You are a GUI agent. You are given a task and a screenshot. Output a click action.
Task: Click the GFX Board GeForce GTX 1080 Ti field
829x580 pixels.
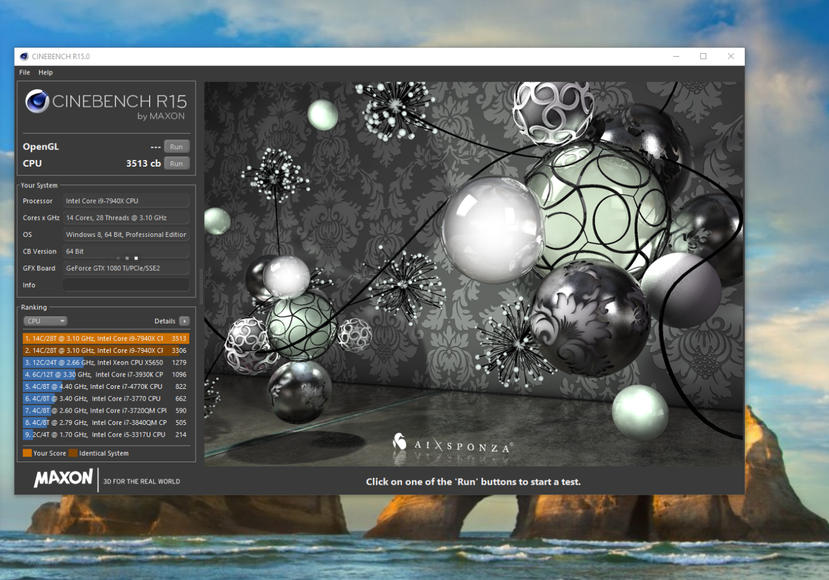126,268
